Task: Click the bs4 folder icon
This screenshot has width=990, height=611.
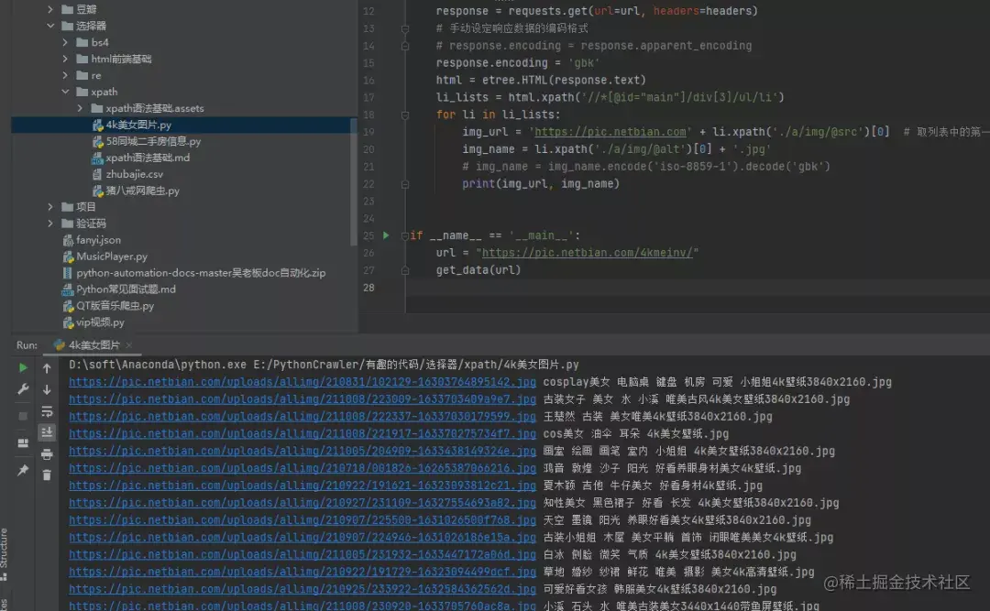Action: coord(82,42)
